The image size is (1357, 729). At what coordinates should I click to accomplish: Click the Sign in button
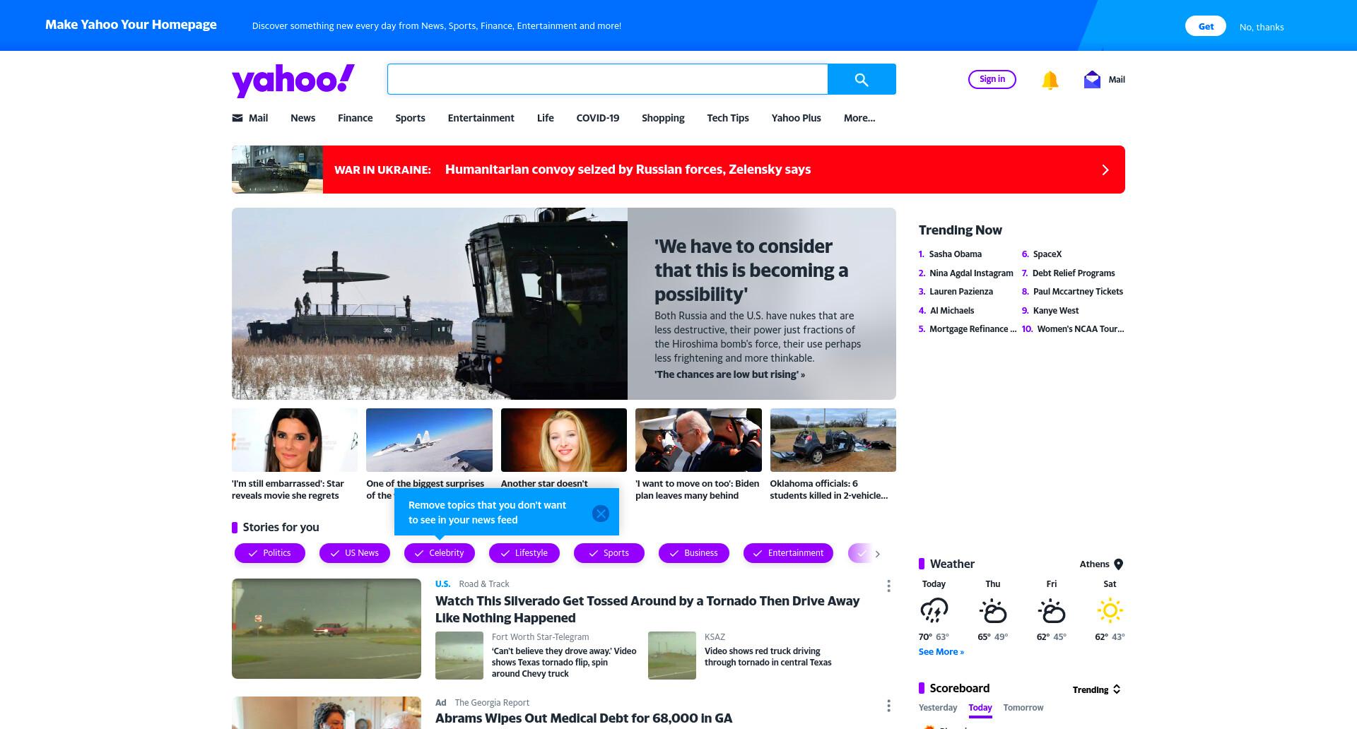pyautogui.click(x=992, y=79)
